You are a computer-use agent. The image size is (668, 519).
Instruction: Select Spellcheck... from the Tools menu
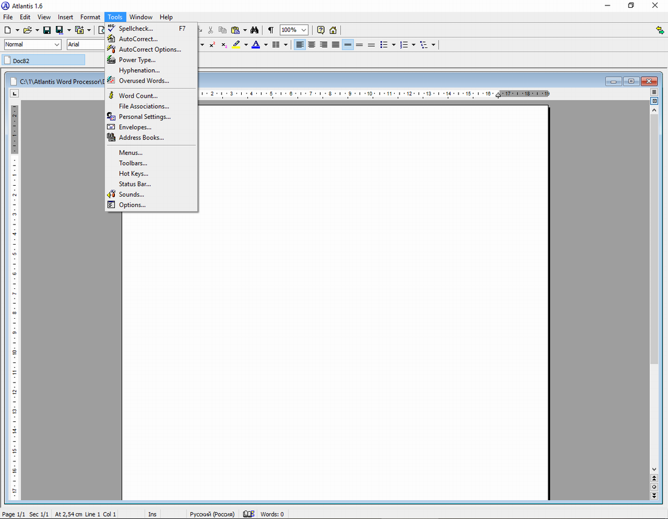pos(151,29)
